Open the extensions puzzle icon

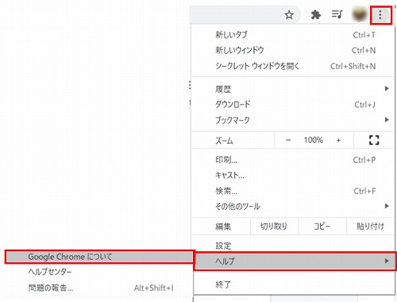(315, 15)
